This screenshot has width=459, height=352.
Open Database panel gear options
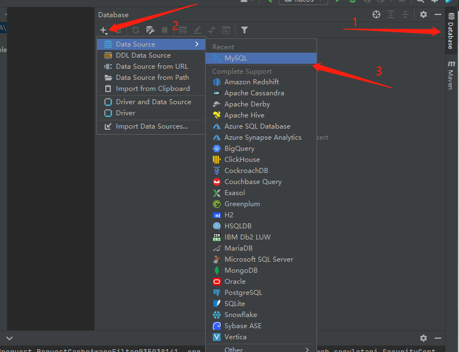click(x=424, y=14)
